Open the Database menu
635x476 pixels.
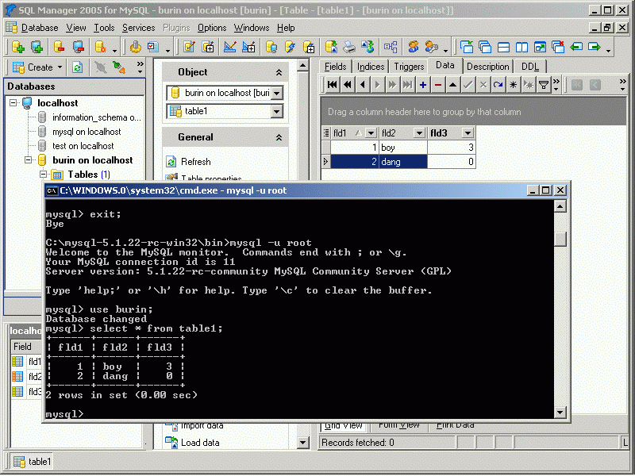point(40,28)
